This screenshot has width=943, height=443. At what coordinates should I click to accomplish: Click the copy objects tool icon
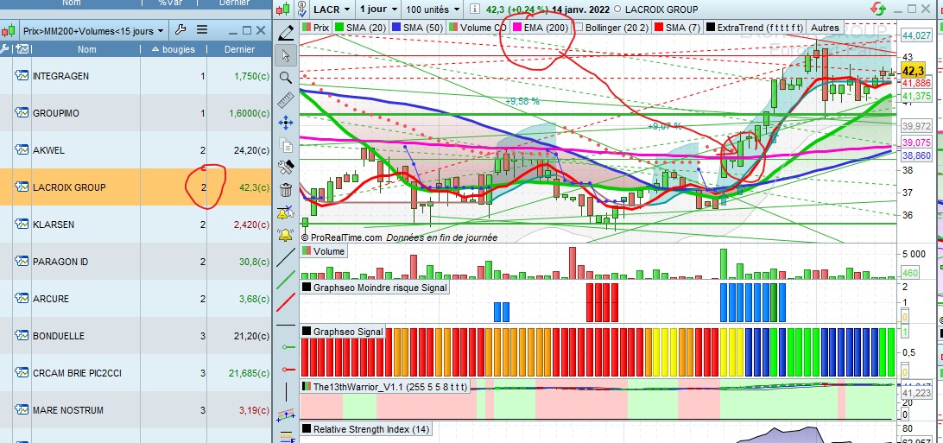(x=286, y=145)
